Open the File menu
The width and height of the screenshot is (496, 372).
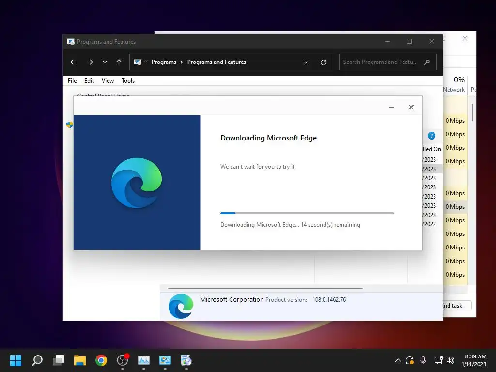coord(72,81)
